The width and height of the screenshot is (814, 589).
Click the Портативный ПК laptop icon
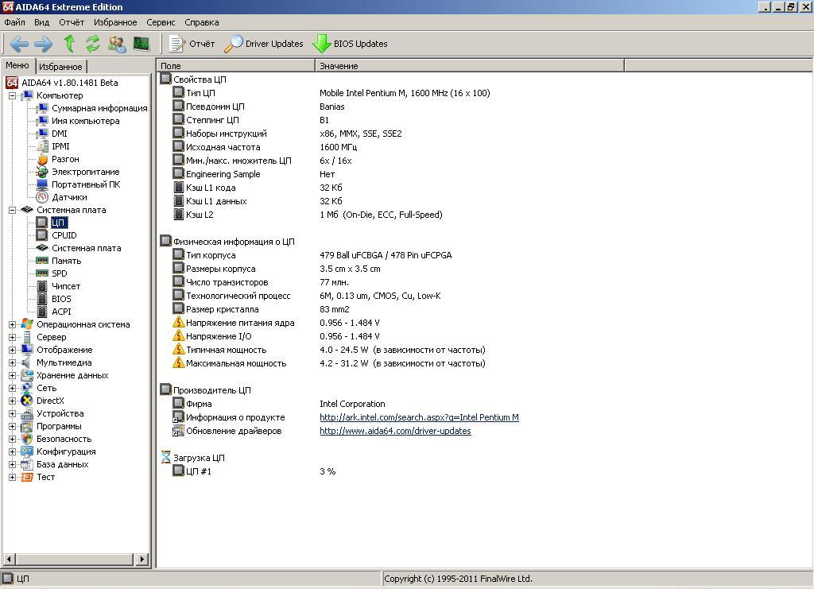coord(42,184)
